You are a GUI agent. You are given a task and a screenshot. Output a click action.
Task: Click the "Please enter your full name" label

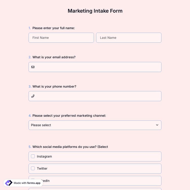coord(53,28)
